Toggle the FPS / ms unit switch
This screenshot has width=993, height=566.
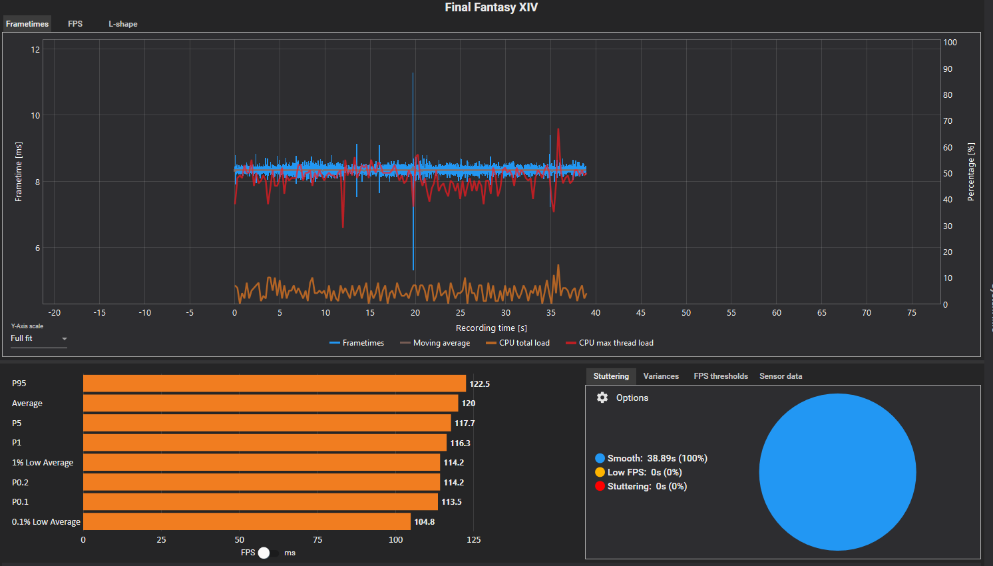(x=268, y=553)
